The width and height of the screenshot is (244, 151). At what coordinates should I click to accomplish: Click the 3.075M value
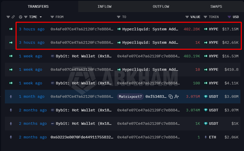[x=193, y=96]
